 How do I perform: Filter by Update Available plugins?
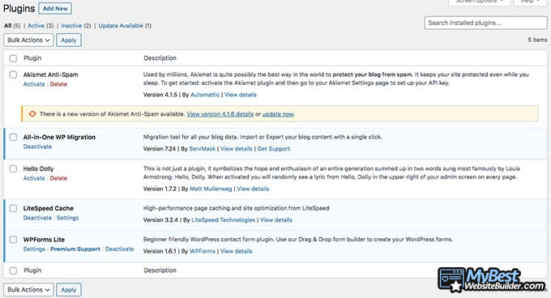click(x=121, y=26)
